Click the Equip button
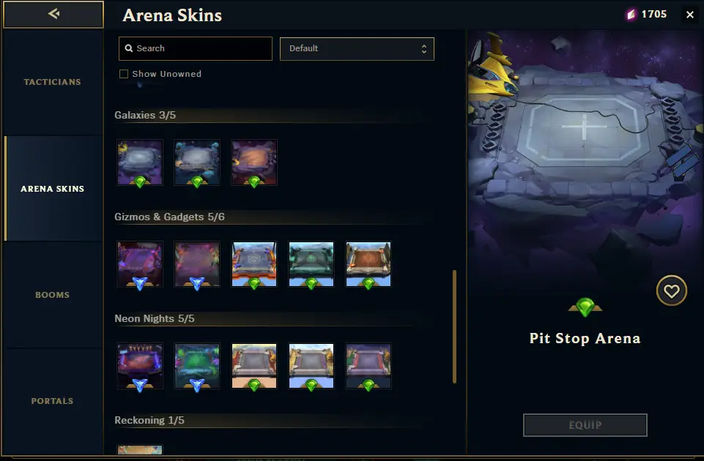This screenshot has width=704, height=461. pyautogui.click(x=585, y=425)
